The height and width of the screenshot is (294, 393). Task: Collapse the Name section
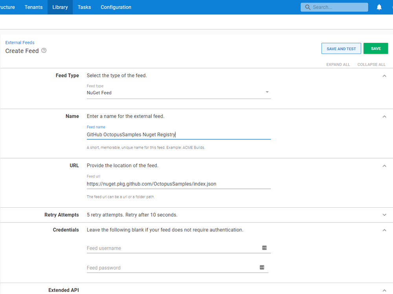(x=384, y=116)
